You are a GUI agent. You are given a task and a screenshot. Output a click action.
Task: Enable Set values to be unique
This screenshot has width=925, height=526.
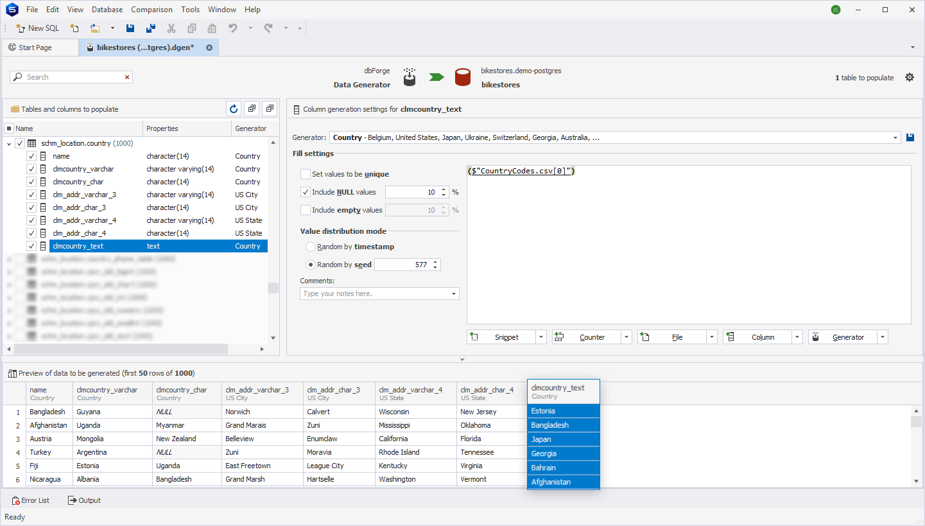click(x=306, y=174)
